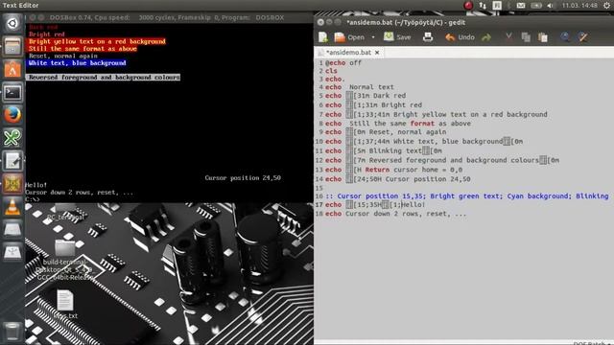
Task: Close the *ansidemo.bat tab
Action: [377, 52]
